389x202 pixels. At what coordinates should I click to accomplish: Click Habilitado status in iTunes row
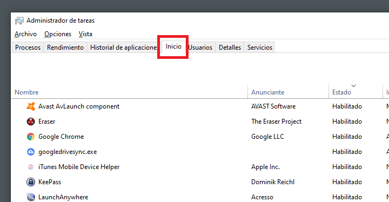347,167
